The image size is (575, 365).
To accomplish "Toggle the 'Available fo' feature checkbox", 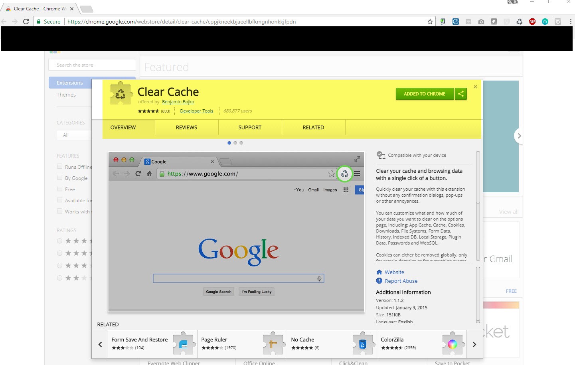I will [59, 200].
